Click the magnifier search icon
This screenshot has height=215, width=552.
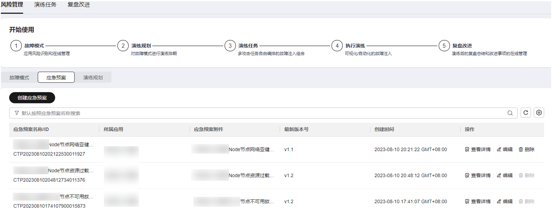[510, 113]
